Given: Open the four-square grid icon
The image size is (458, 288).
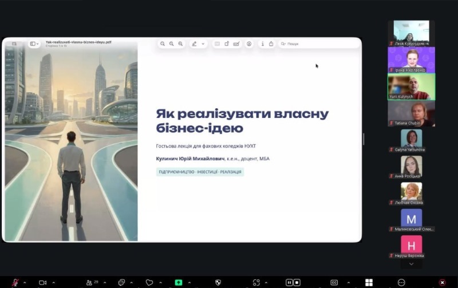Looking at the screenshot, I should coord(369,282).
